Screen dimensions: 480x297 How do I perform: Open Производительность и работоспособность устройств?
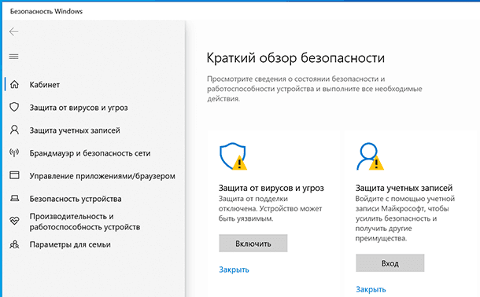[85, 222]
